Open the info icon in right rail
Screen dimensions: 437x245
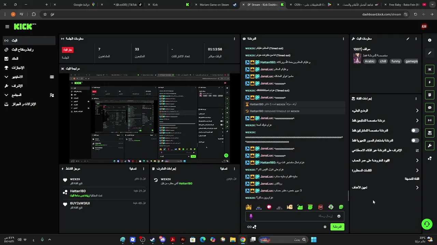[429, 40]
